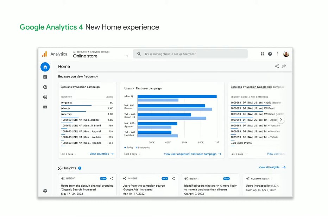Click the View all insights link

coord(272,167)
